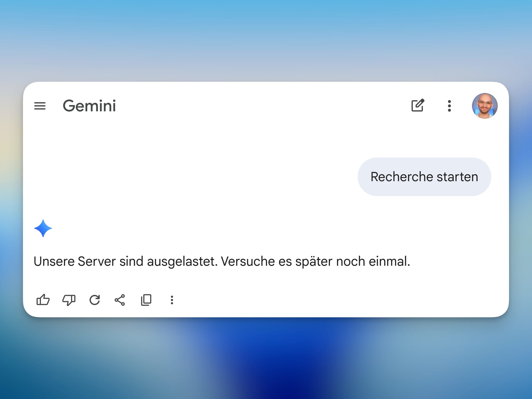Image resolution: width=532 pixels, height=399 pixels.
Task: Open the header three-dot options menu
Action: 449,106
